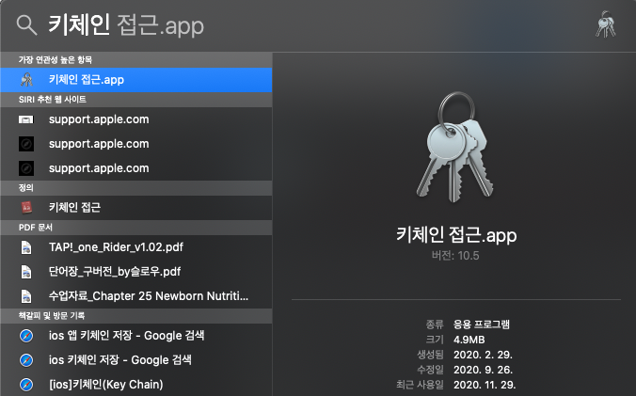Screen dimensions: 636x396
Task: Open the second support.apple.com suggestion
Action: 136,144
